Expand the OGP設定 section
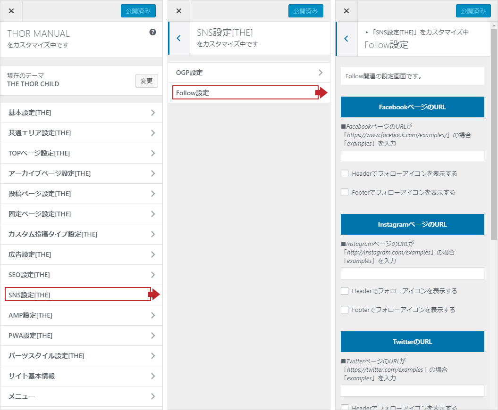The height and width of the screenshot is (410, 498). coord(249,73)
